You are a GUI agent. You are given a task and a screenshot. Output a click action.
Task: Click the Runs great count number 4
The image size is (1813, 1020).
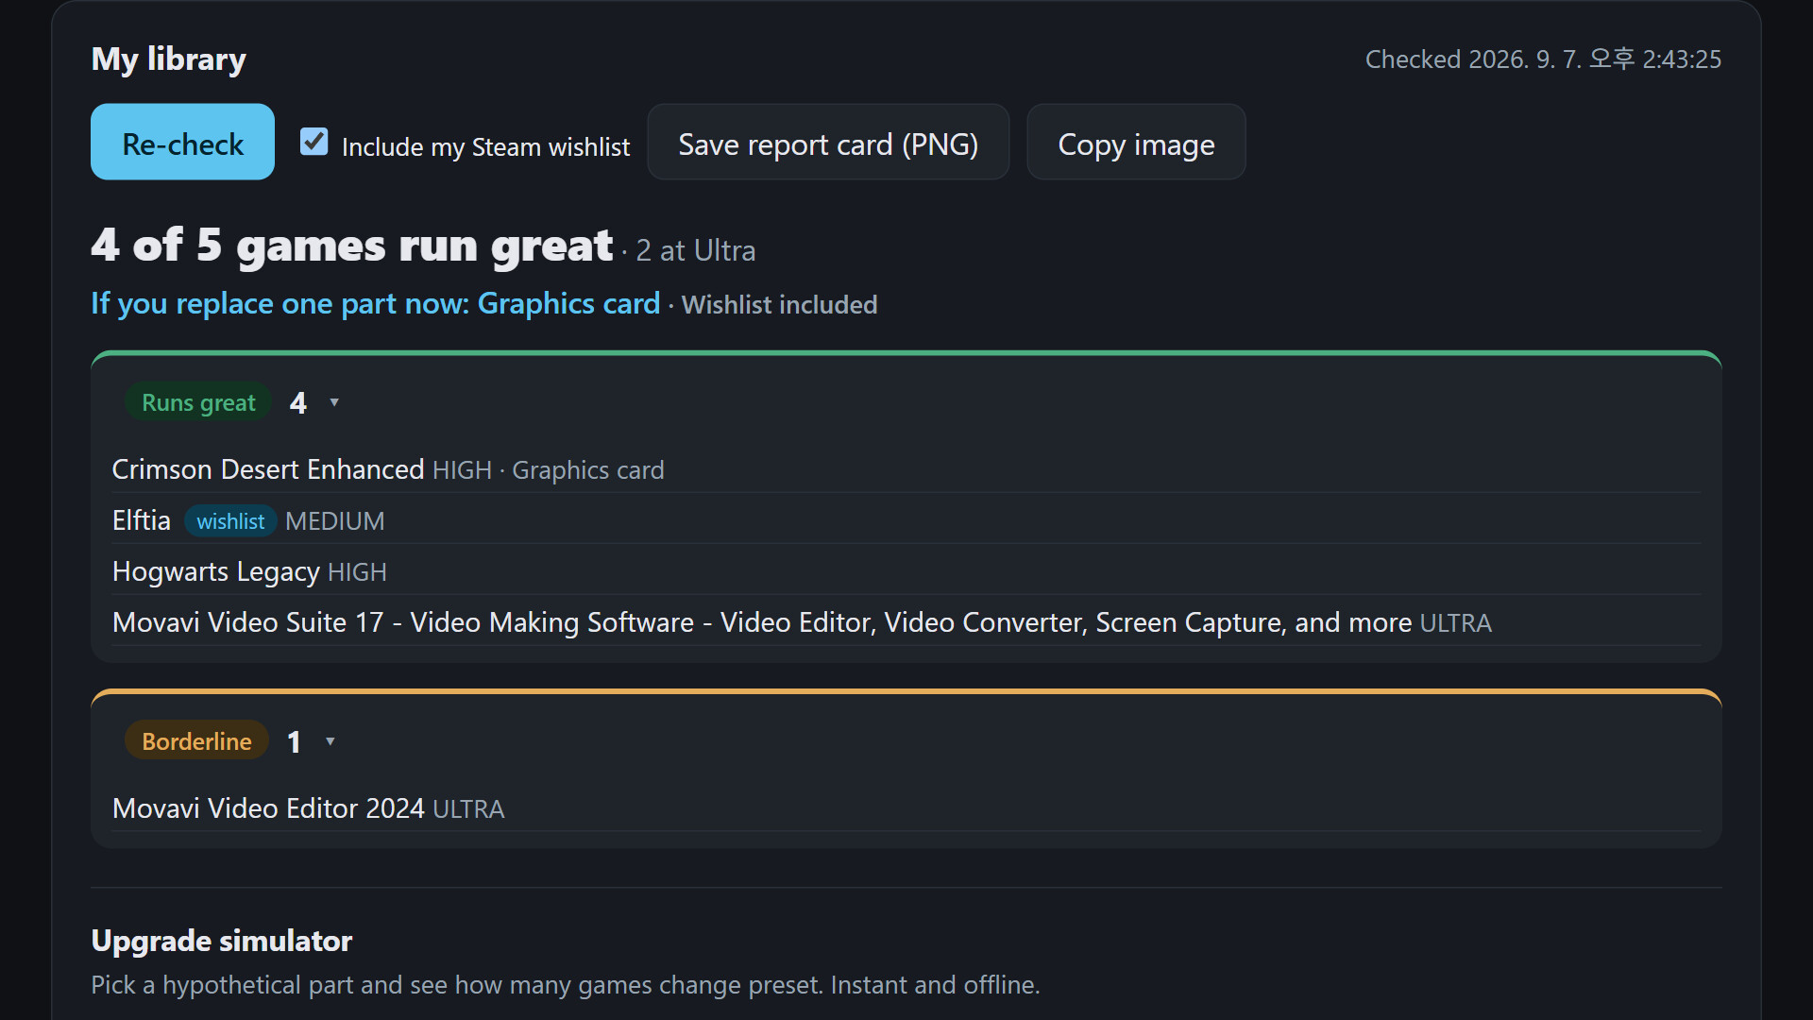[298, 403]
